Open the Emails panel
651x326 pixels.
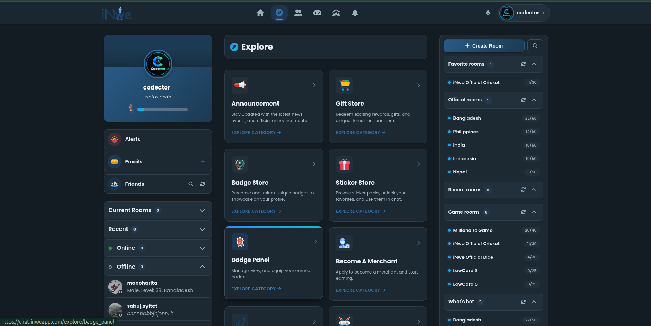coord(158,162)
